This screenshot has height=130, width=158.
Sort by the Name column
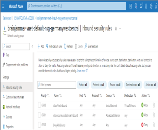click(x=58, y=95)
